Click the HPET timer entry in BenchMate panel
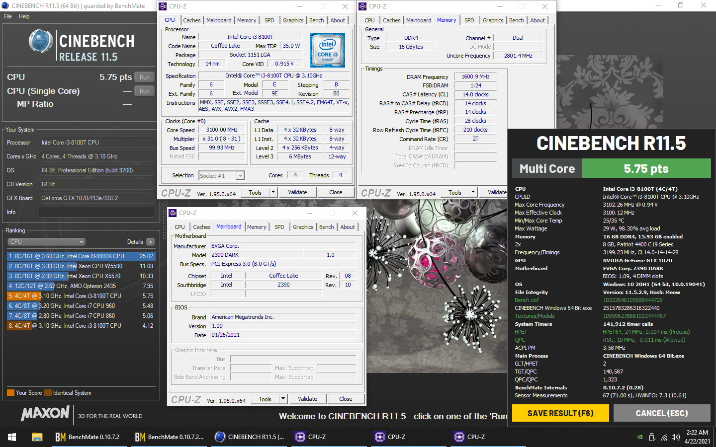Screen dimensions: 716x447 521,332
